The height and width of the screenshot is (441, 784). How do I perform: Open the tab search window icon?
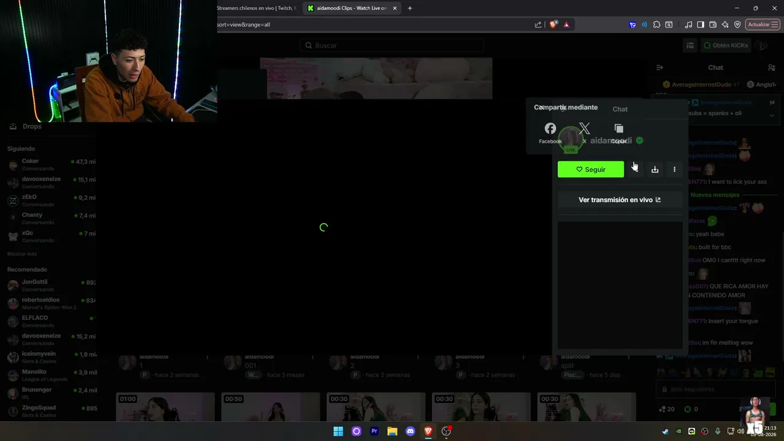click(x=669, y=24)
